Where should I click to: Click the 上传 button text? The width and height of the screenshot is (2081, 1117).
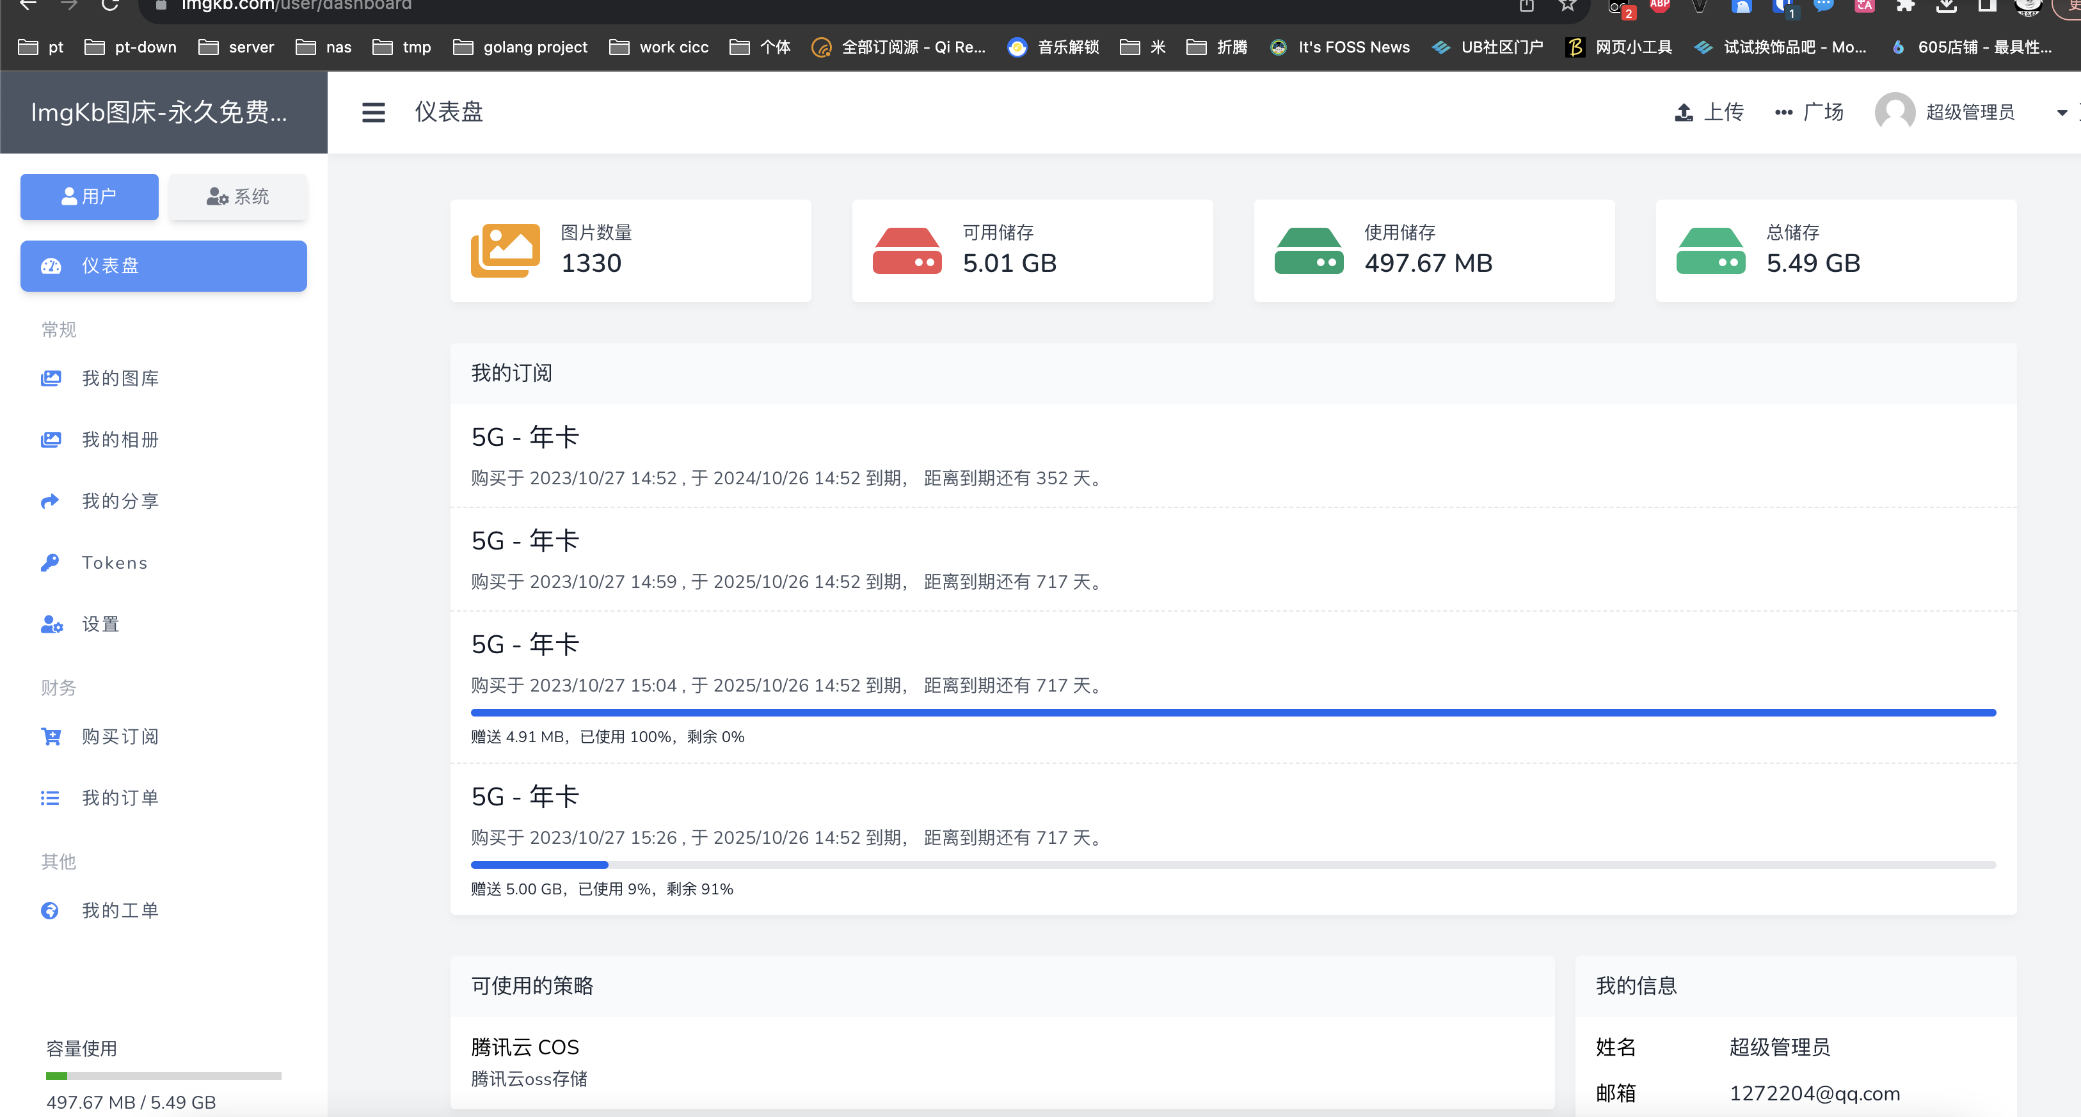[1724, 112]
